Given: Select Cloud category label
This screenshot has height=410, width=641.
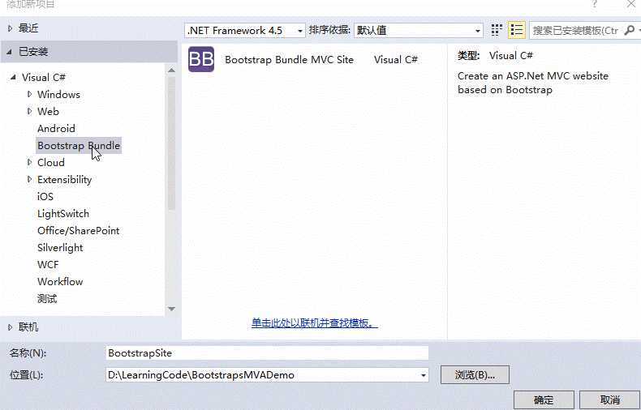Looking at the screenshot, I should pos(51,163).
